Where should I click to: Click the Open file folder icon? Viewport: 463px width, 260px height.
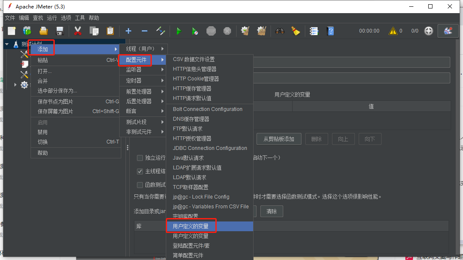(43, 30)
